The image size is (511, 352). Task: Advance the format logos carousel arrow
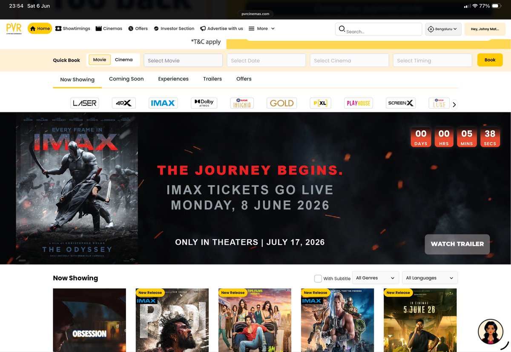tap(454, 104)
